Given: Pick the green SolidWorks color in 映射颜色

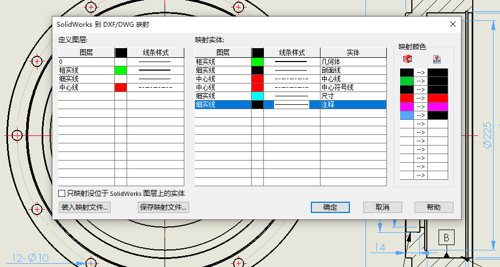Looking at the screenshot, I should [407, 81].
